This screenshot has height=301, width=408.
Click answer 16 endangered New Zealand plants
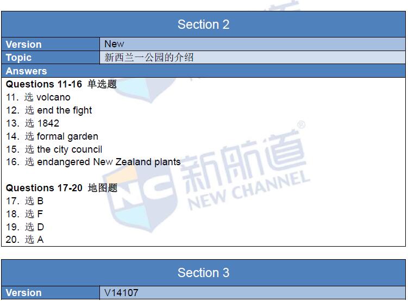coord(93,162)
